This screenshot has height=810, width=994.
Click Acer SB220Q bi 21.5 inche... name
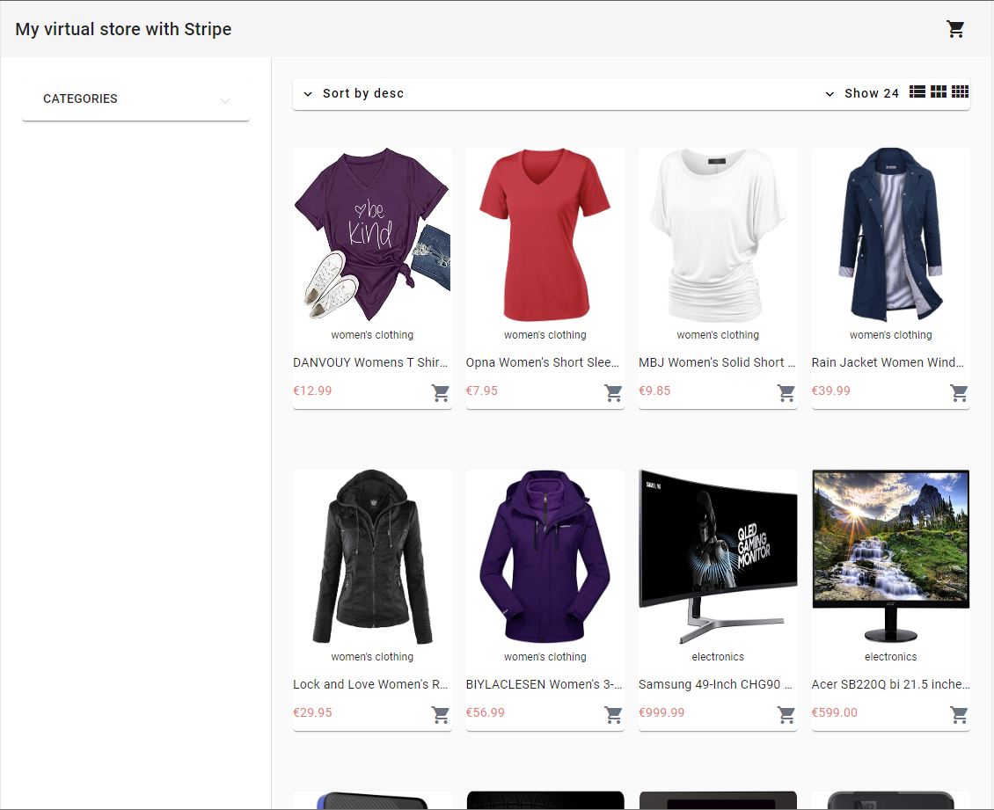pos(891,684)
